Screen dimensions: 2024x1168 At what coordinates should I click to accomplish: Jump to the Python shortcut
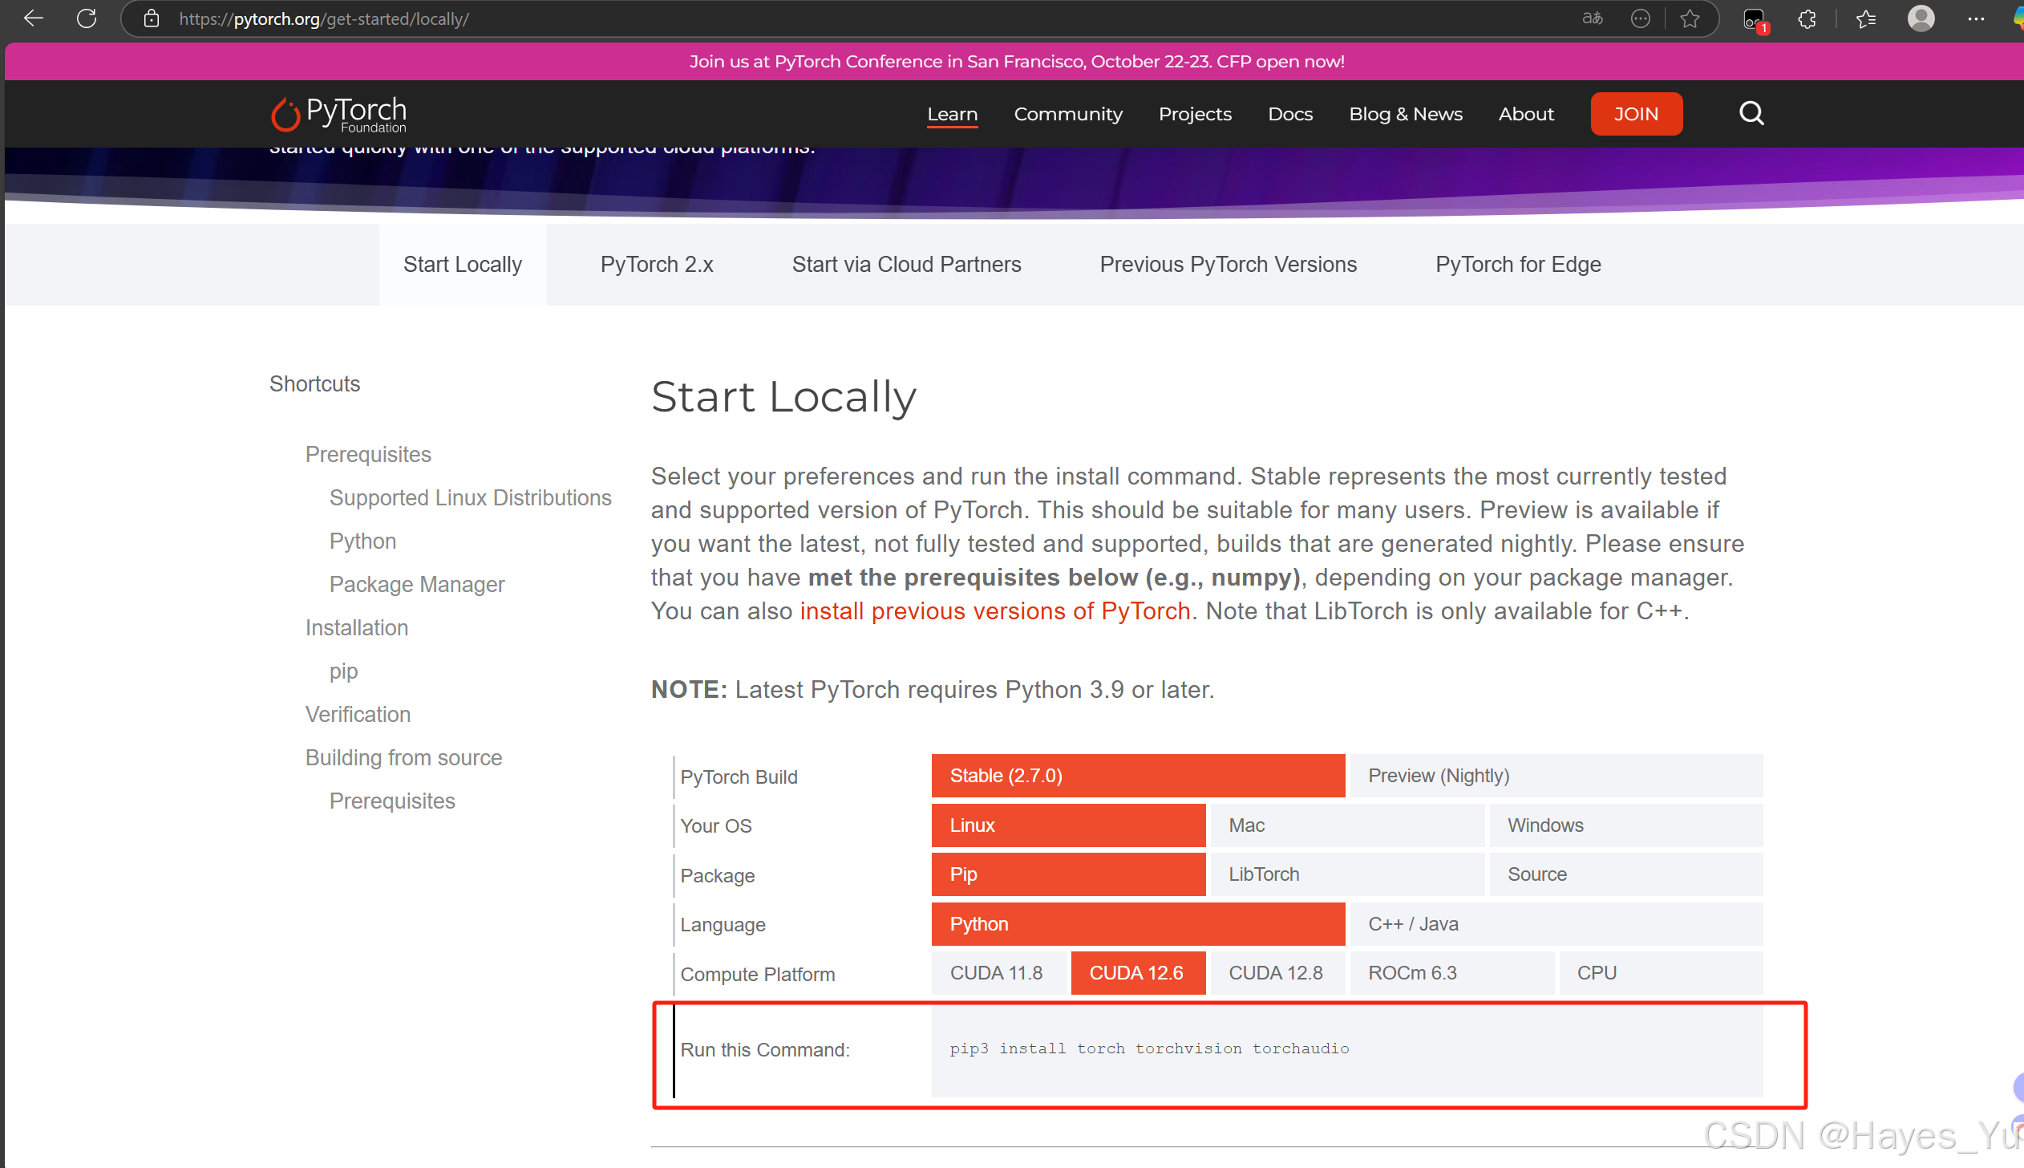(x=362, y=541)
